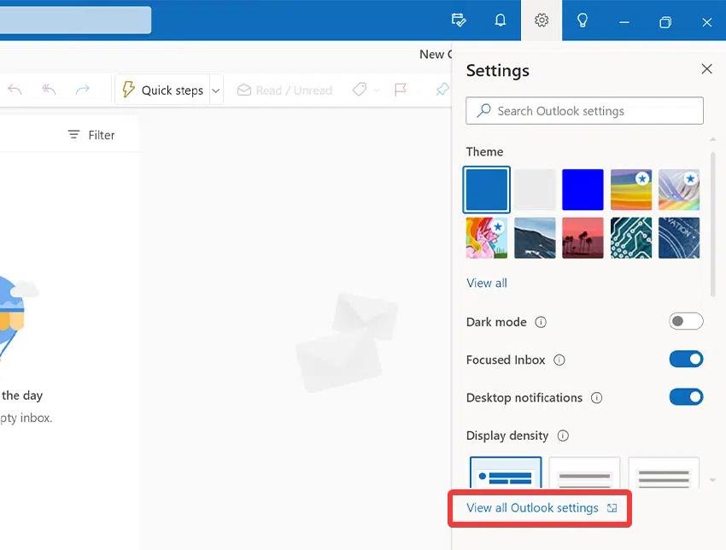Click the Read / Unread button
726x550 pixels.
[x=284, y=90]
